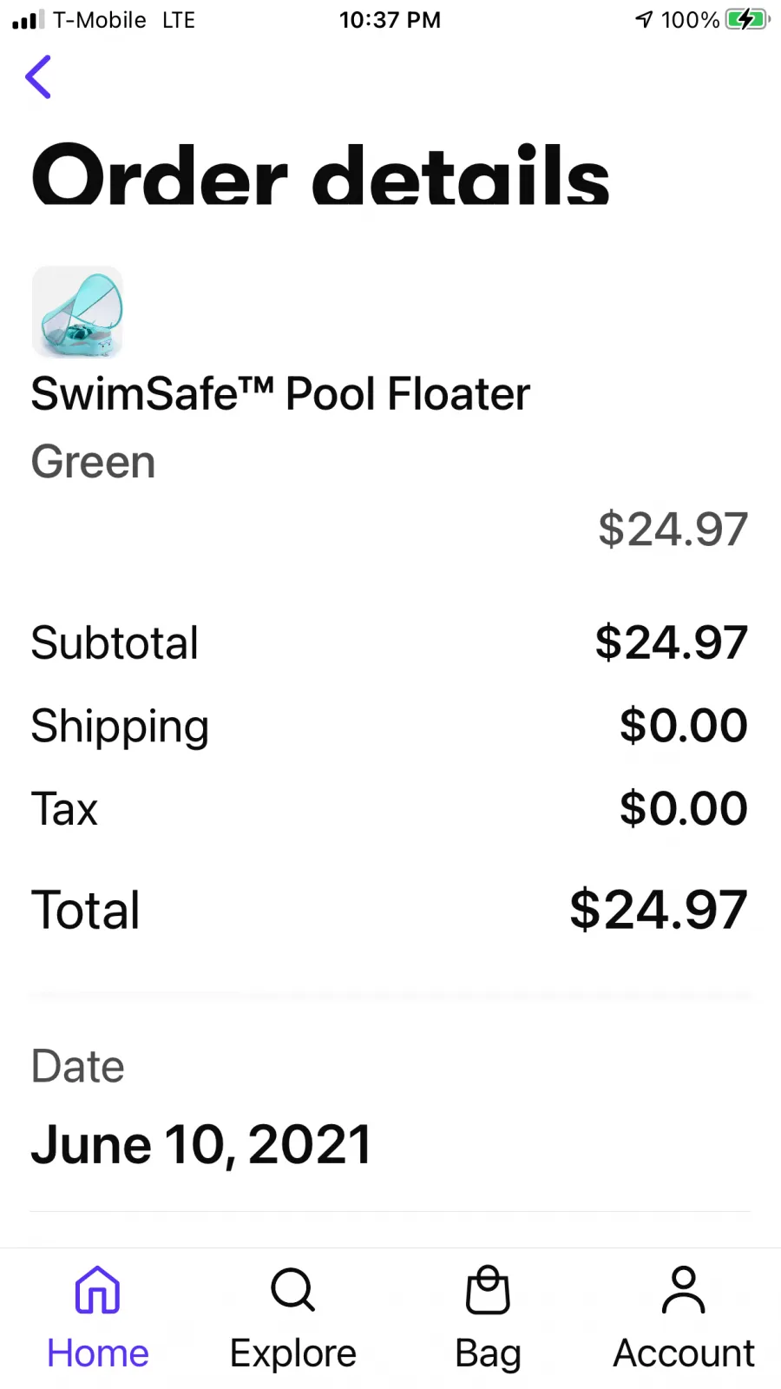Open the Bag shopping icon
The height and width of the screenshot is (1389, 781).
coord(488,1290)
